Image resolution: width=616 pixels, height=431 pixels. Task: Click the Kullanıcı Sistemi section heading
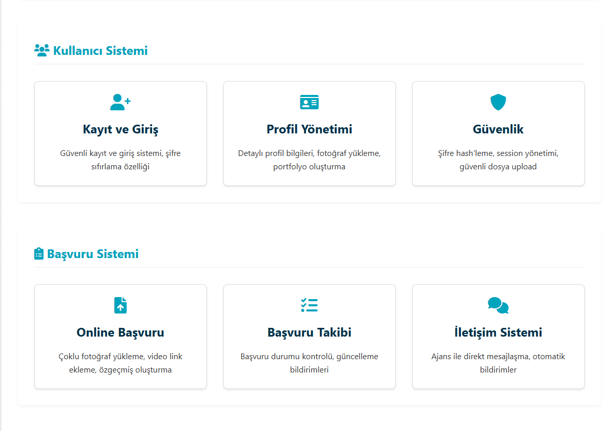100,51
